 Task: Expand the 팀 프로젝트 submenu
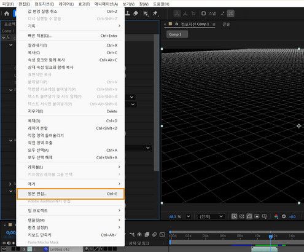click(x=71, y=210)
